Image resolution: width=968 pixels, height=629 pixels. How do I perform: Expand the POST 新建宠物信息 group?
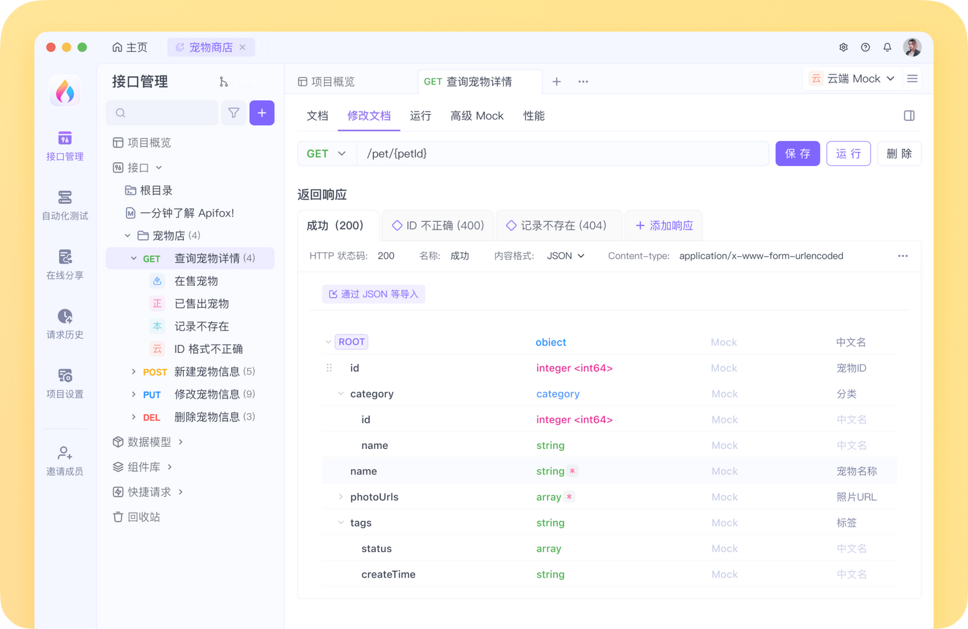click(133, 371)
